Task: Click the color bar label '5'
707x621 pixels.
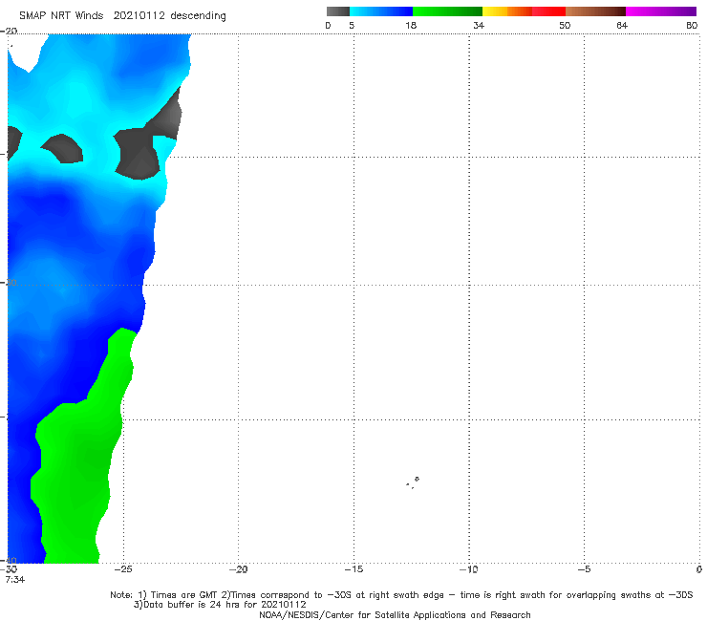Action: click(x=352, y=25)
